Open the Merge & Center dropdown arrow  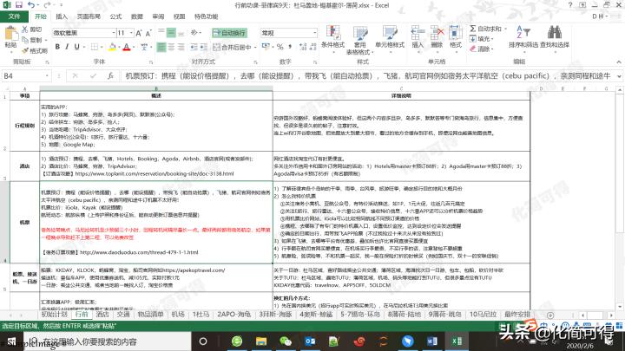click(x=254, y=48)
